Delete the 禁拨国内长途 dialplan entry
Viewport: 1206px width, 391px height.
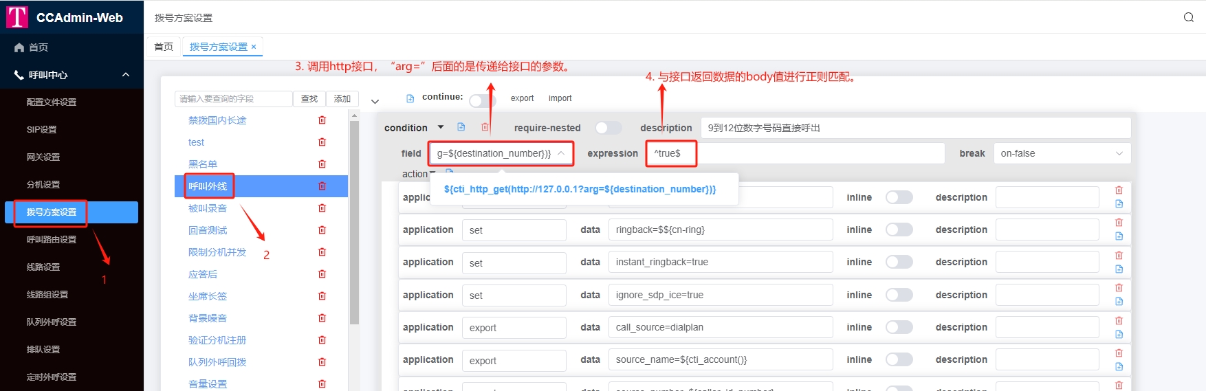point(322,120)
